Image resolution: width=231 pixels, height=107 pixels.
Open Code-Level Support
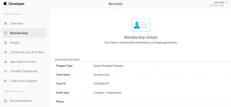(x=24, y=81)
